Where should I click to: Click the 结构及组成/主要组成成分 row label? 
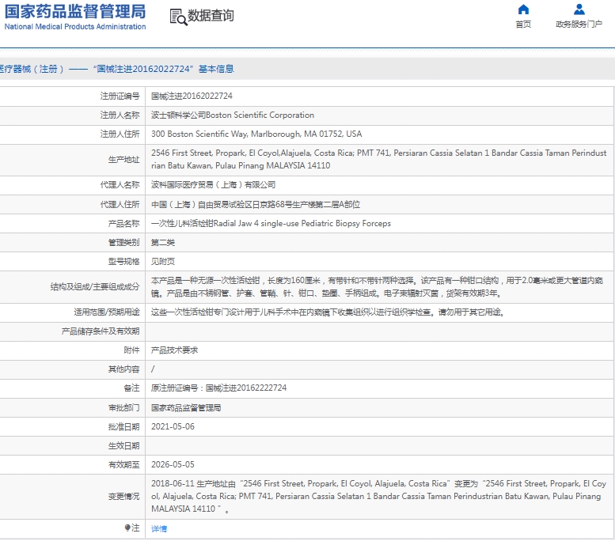click(94, 286)
